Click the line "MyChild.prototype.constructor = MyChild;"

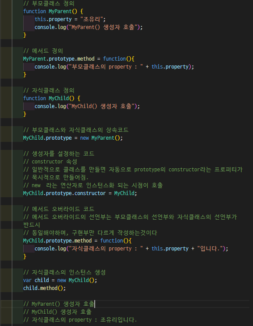pyautogui.click(x=80, y=193)
